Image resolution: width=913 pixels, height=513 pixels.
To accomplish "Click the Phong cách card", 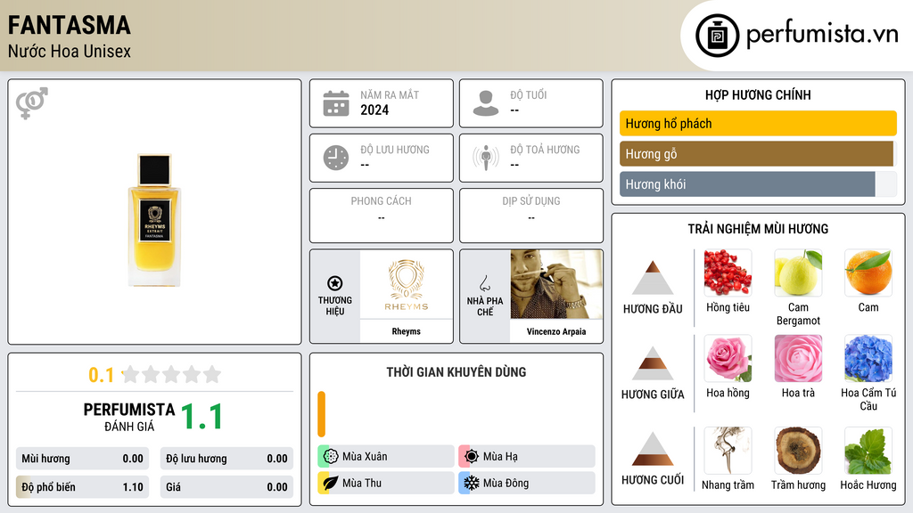I will tap(382, 216).
